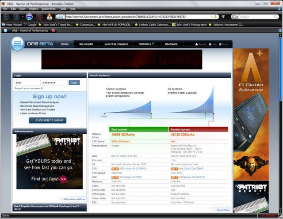Open the Customize bookmark

(x=85, y=25)
